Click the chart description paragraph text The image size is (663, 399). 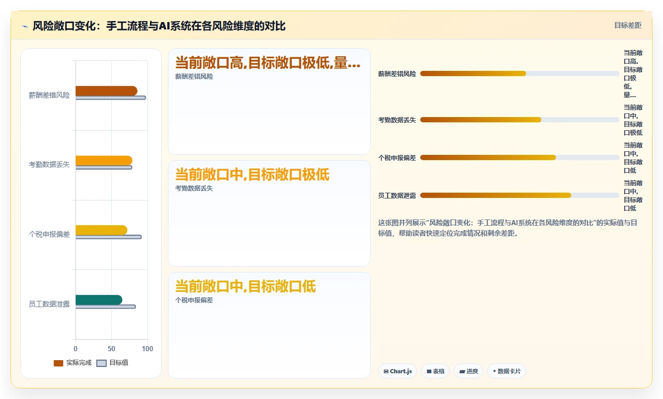point(508,228)
